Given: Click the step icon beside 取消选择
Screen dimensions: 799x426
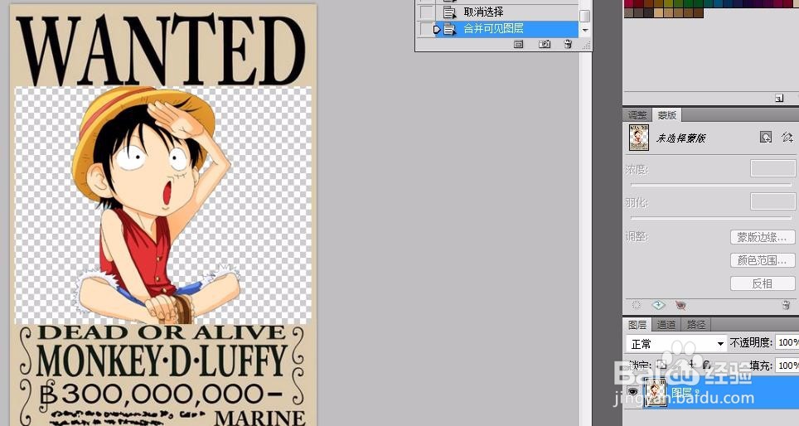Looking at the screenshot, I should pyautogui.click(x=449, y=12).
